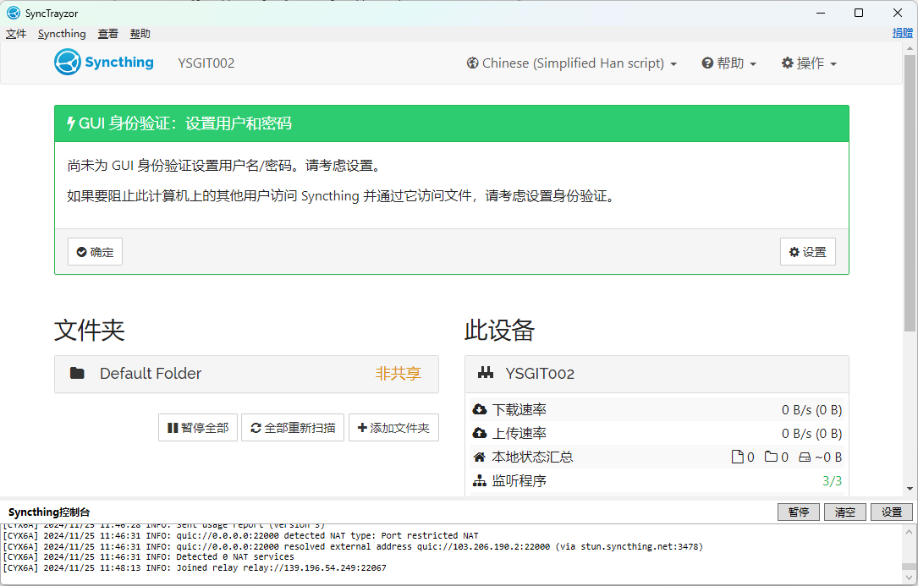Viewport: 918px width, 586px height.
Task: Open the 操作 actions dropdown
Action: [x=809, y=63]
